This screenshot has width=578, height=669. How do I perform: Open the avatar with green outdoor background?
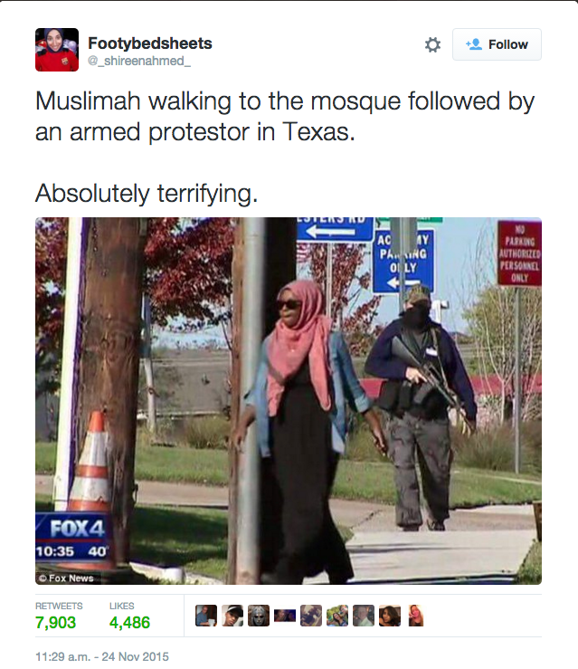coord(337,616)
